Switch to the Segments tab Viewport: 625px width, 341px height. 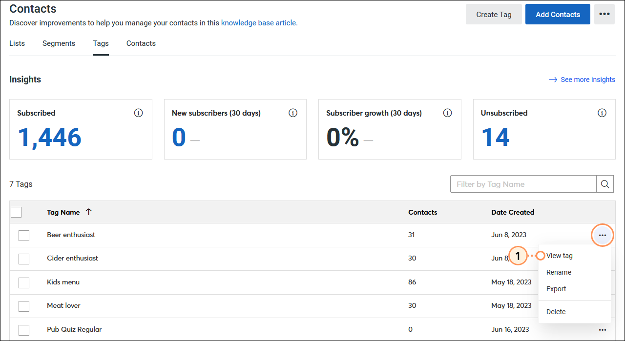click(x=59, y=43)
